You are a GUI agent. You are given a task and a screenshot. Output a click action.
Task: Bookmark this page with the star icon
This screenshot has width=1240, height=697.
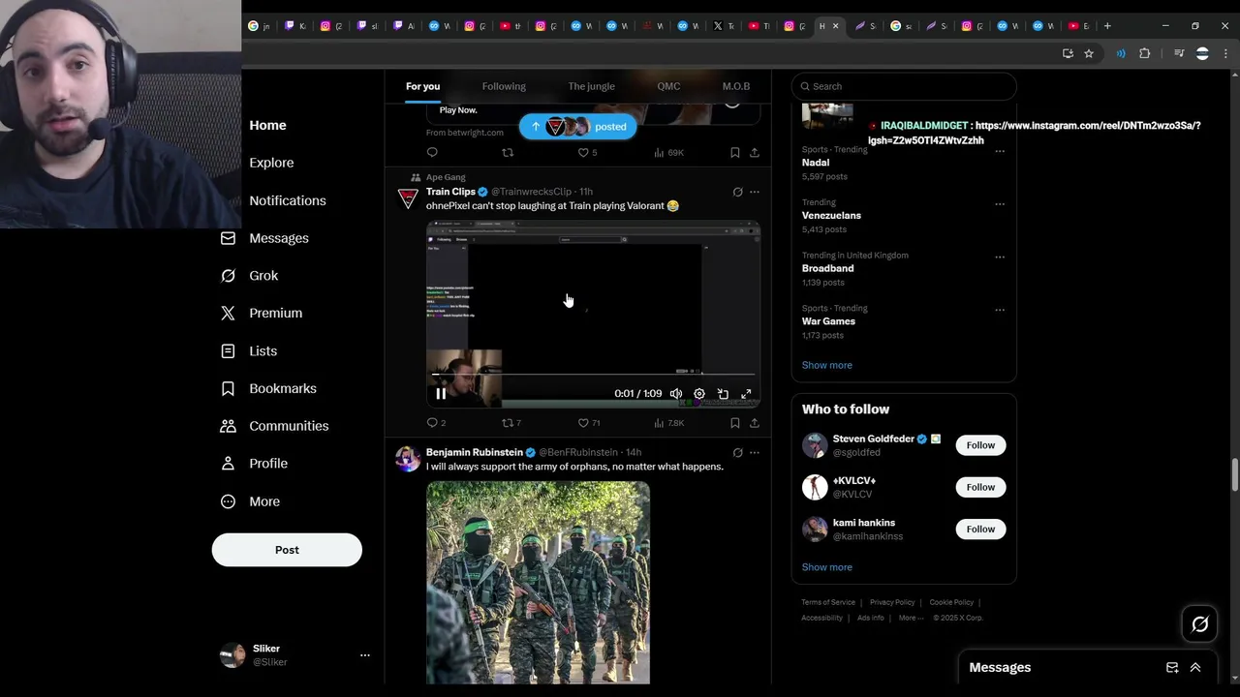pos(1089,53)
